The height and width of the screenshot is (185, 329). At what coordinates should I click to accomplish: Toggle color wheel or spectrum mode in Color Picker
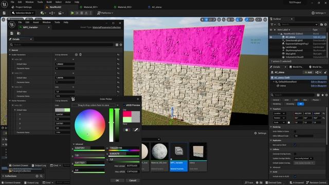[126, 130]
